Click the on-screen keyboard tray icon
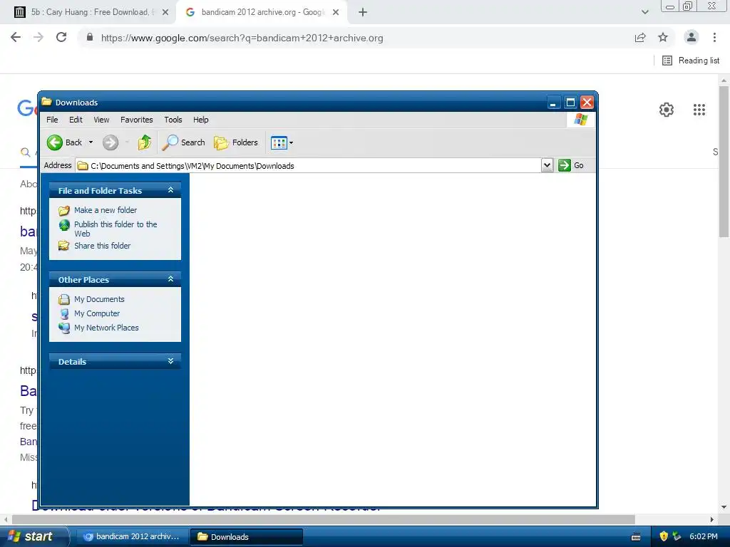 (x=636, y=537)
